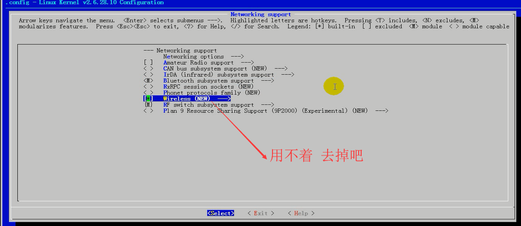Expand arrow after Networking options
The image size is (521, 226).
pyautogui.click(x=237, y=56)
